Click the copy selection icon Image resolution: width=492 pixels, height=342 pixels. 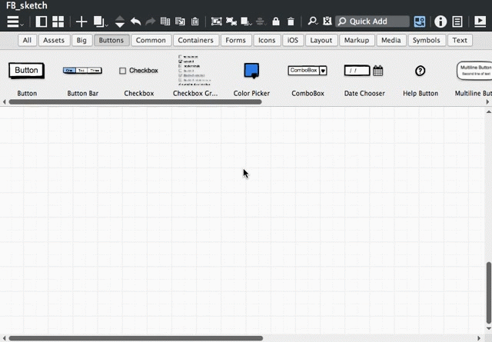pos(180,22)
